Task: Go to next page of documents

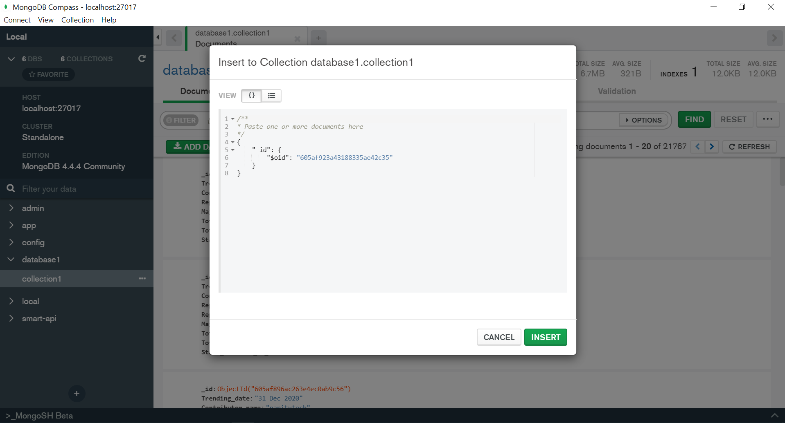Action: [712, 146]
